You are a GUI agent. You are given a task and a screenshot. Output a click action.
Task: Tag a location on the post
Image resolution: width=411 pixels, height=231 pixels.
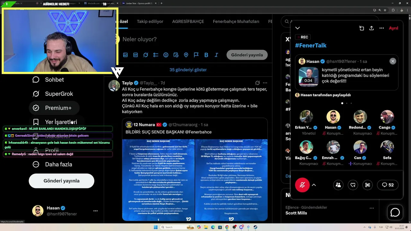click(x=186, y=55)
